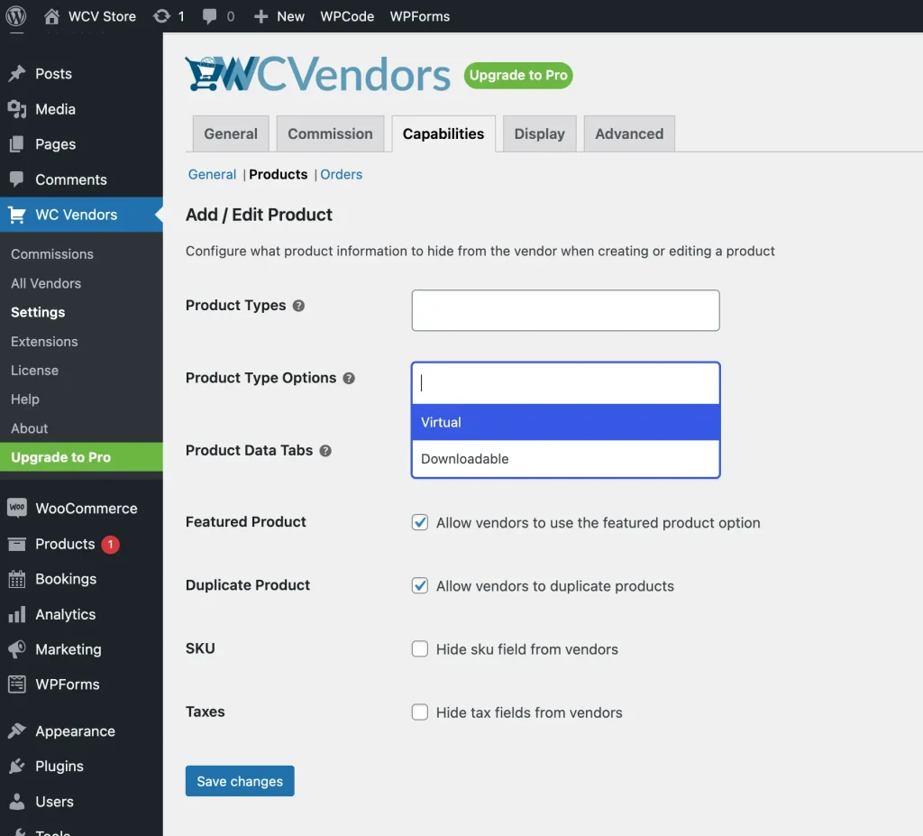Show help tooltip for Product Type Options

click(x=349, y=378)
